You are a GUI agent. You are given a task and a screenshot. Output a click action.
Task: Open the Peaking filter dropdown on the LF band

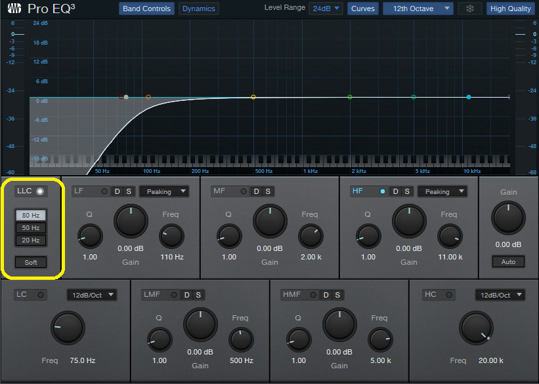pos(164,191)
